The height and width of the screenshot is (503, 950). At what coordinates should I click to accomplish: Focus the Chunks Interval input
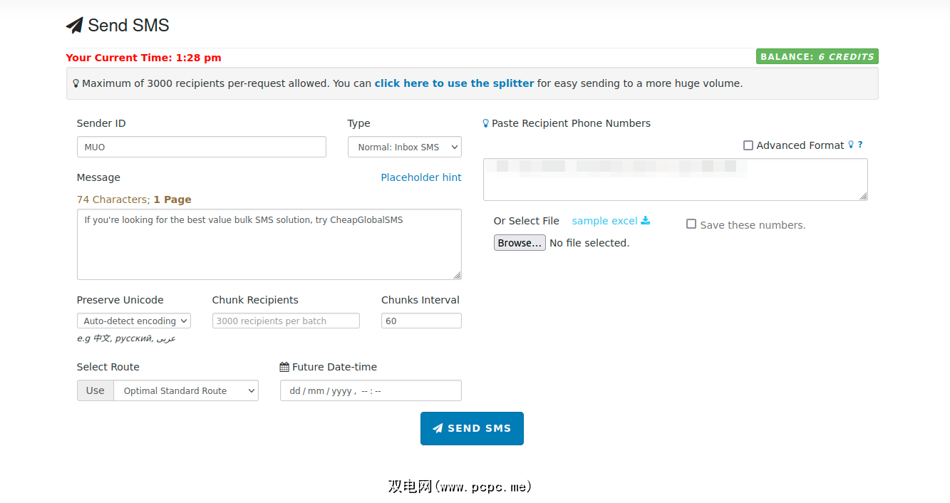(421, 321)
